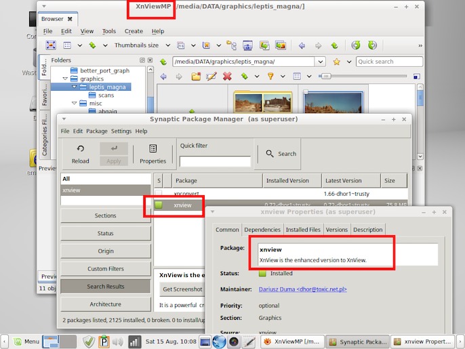This screenshot has width=465, height=349.
Task: Open the Versions tab in xnview Properties
Action: pos(337,230)
